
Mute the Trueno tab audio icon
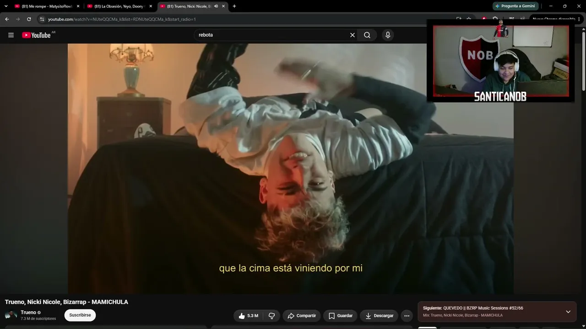coord(216,6)
